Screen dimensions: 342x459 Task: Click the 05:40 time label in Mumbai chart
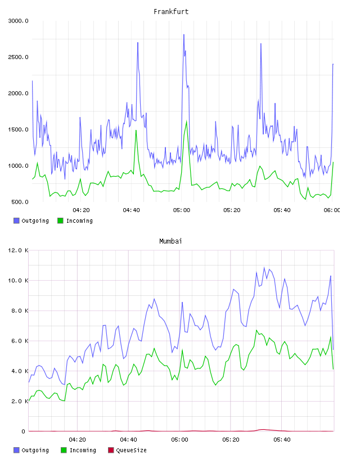(282, 440)
